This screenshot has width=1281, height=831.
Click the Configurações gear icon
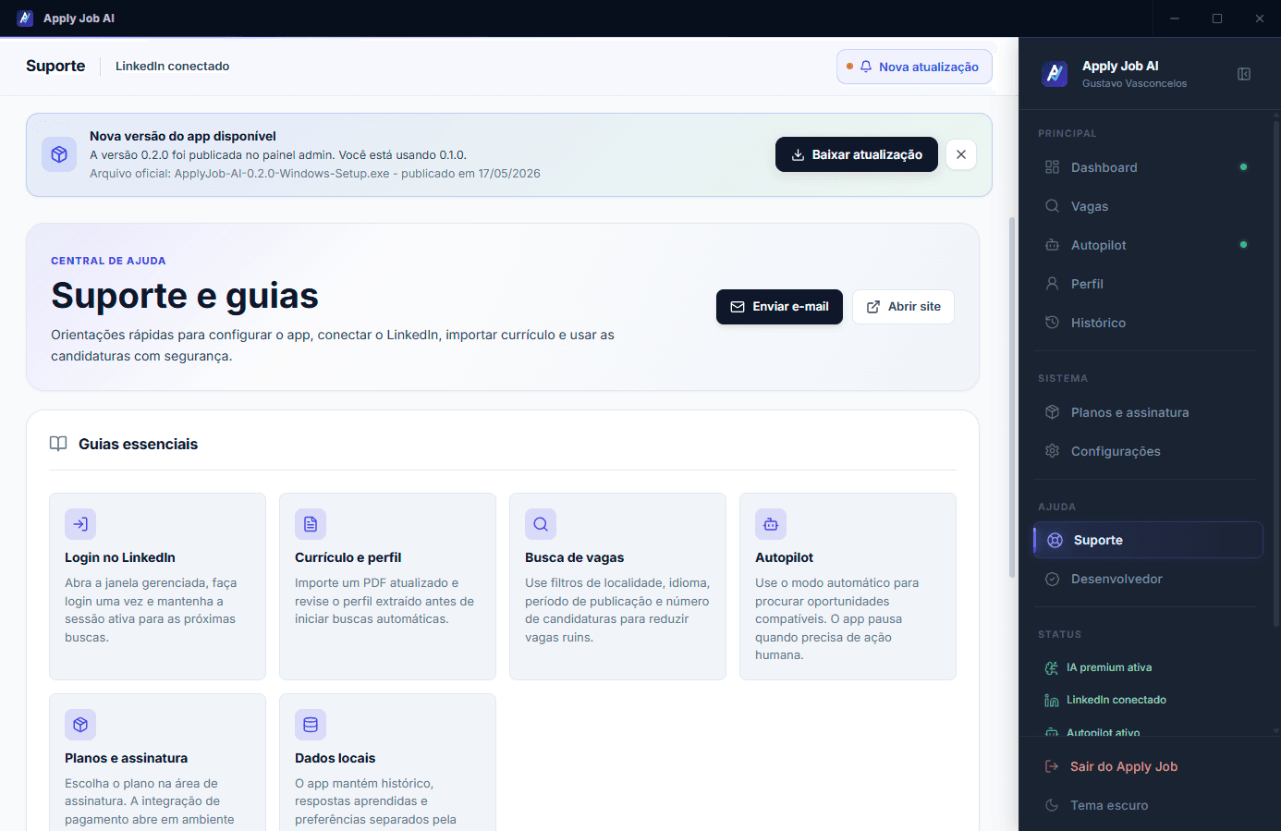(1052, 451)
